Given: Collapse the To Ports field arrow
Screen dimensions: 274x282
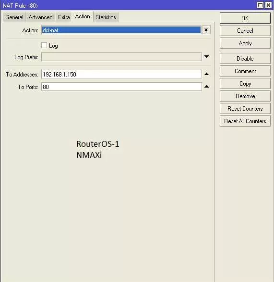Looking at the screenshot, I should click(x=206, y=87).
